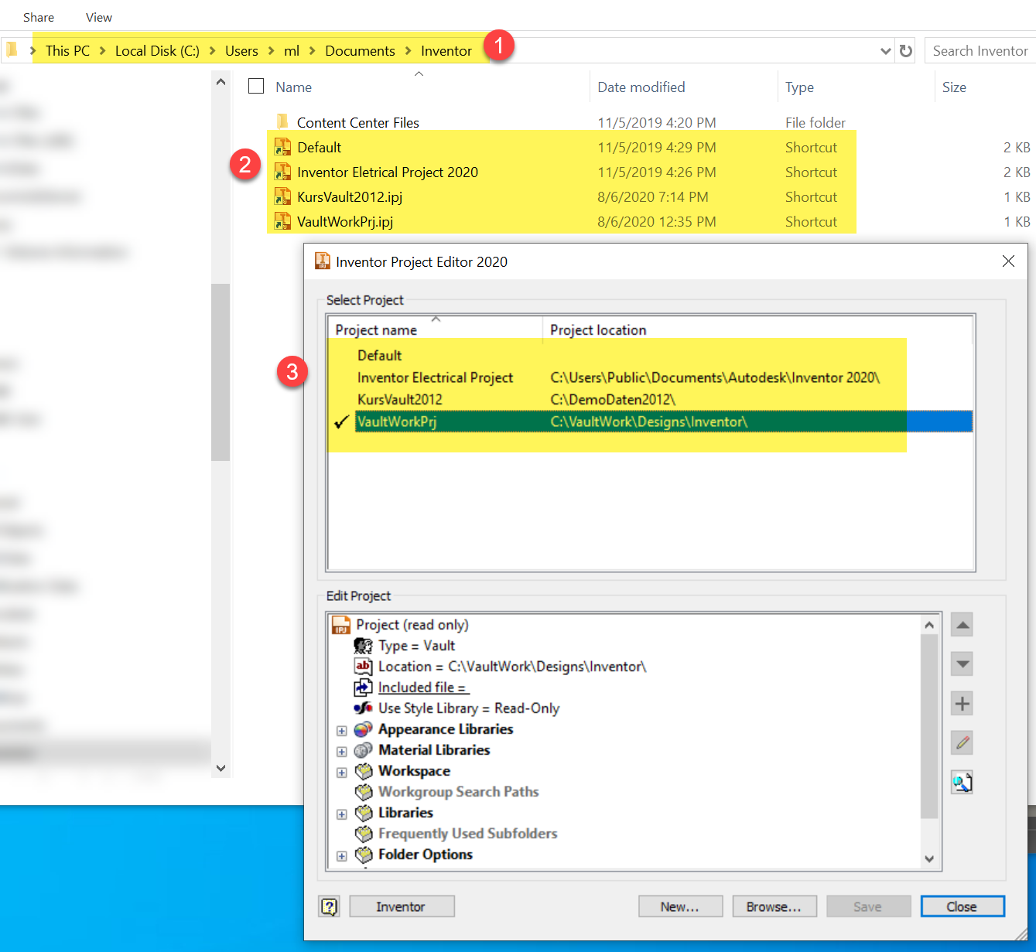
Task: Click the refresh icon in the address bar
Action: pyautogui.click(x=904, y=50)
